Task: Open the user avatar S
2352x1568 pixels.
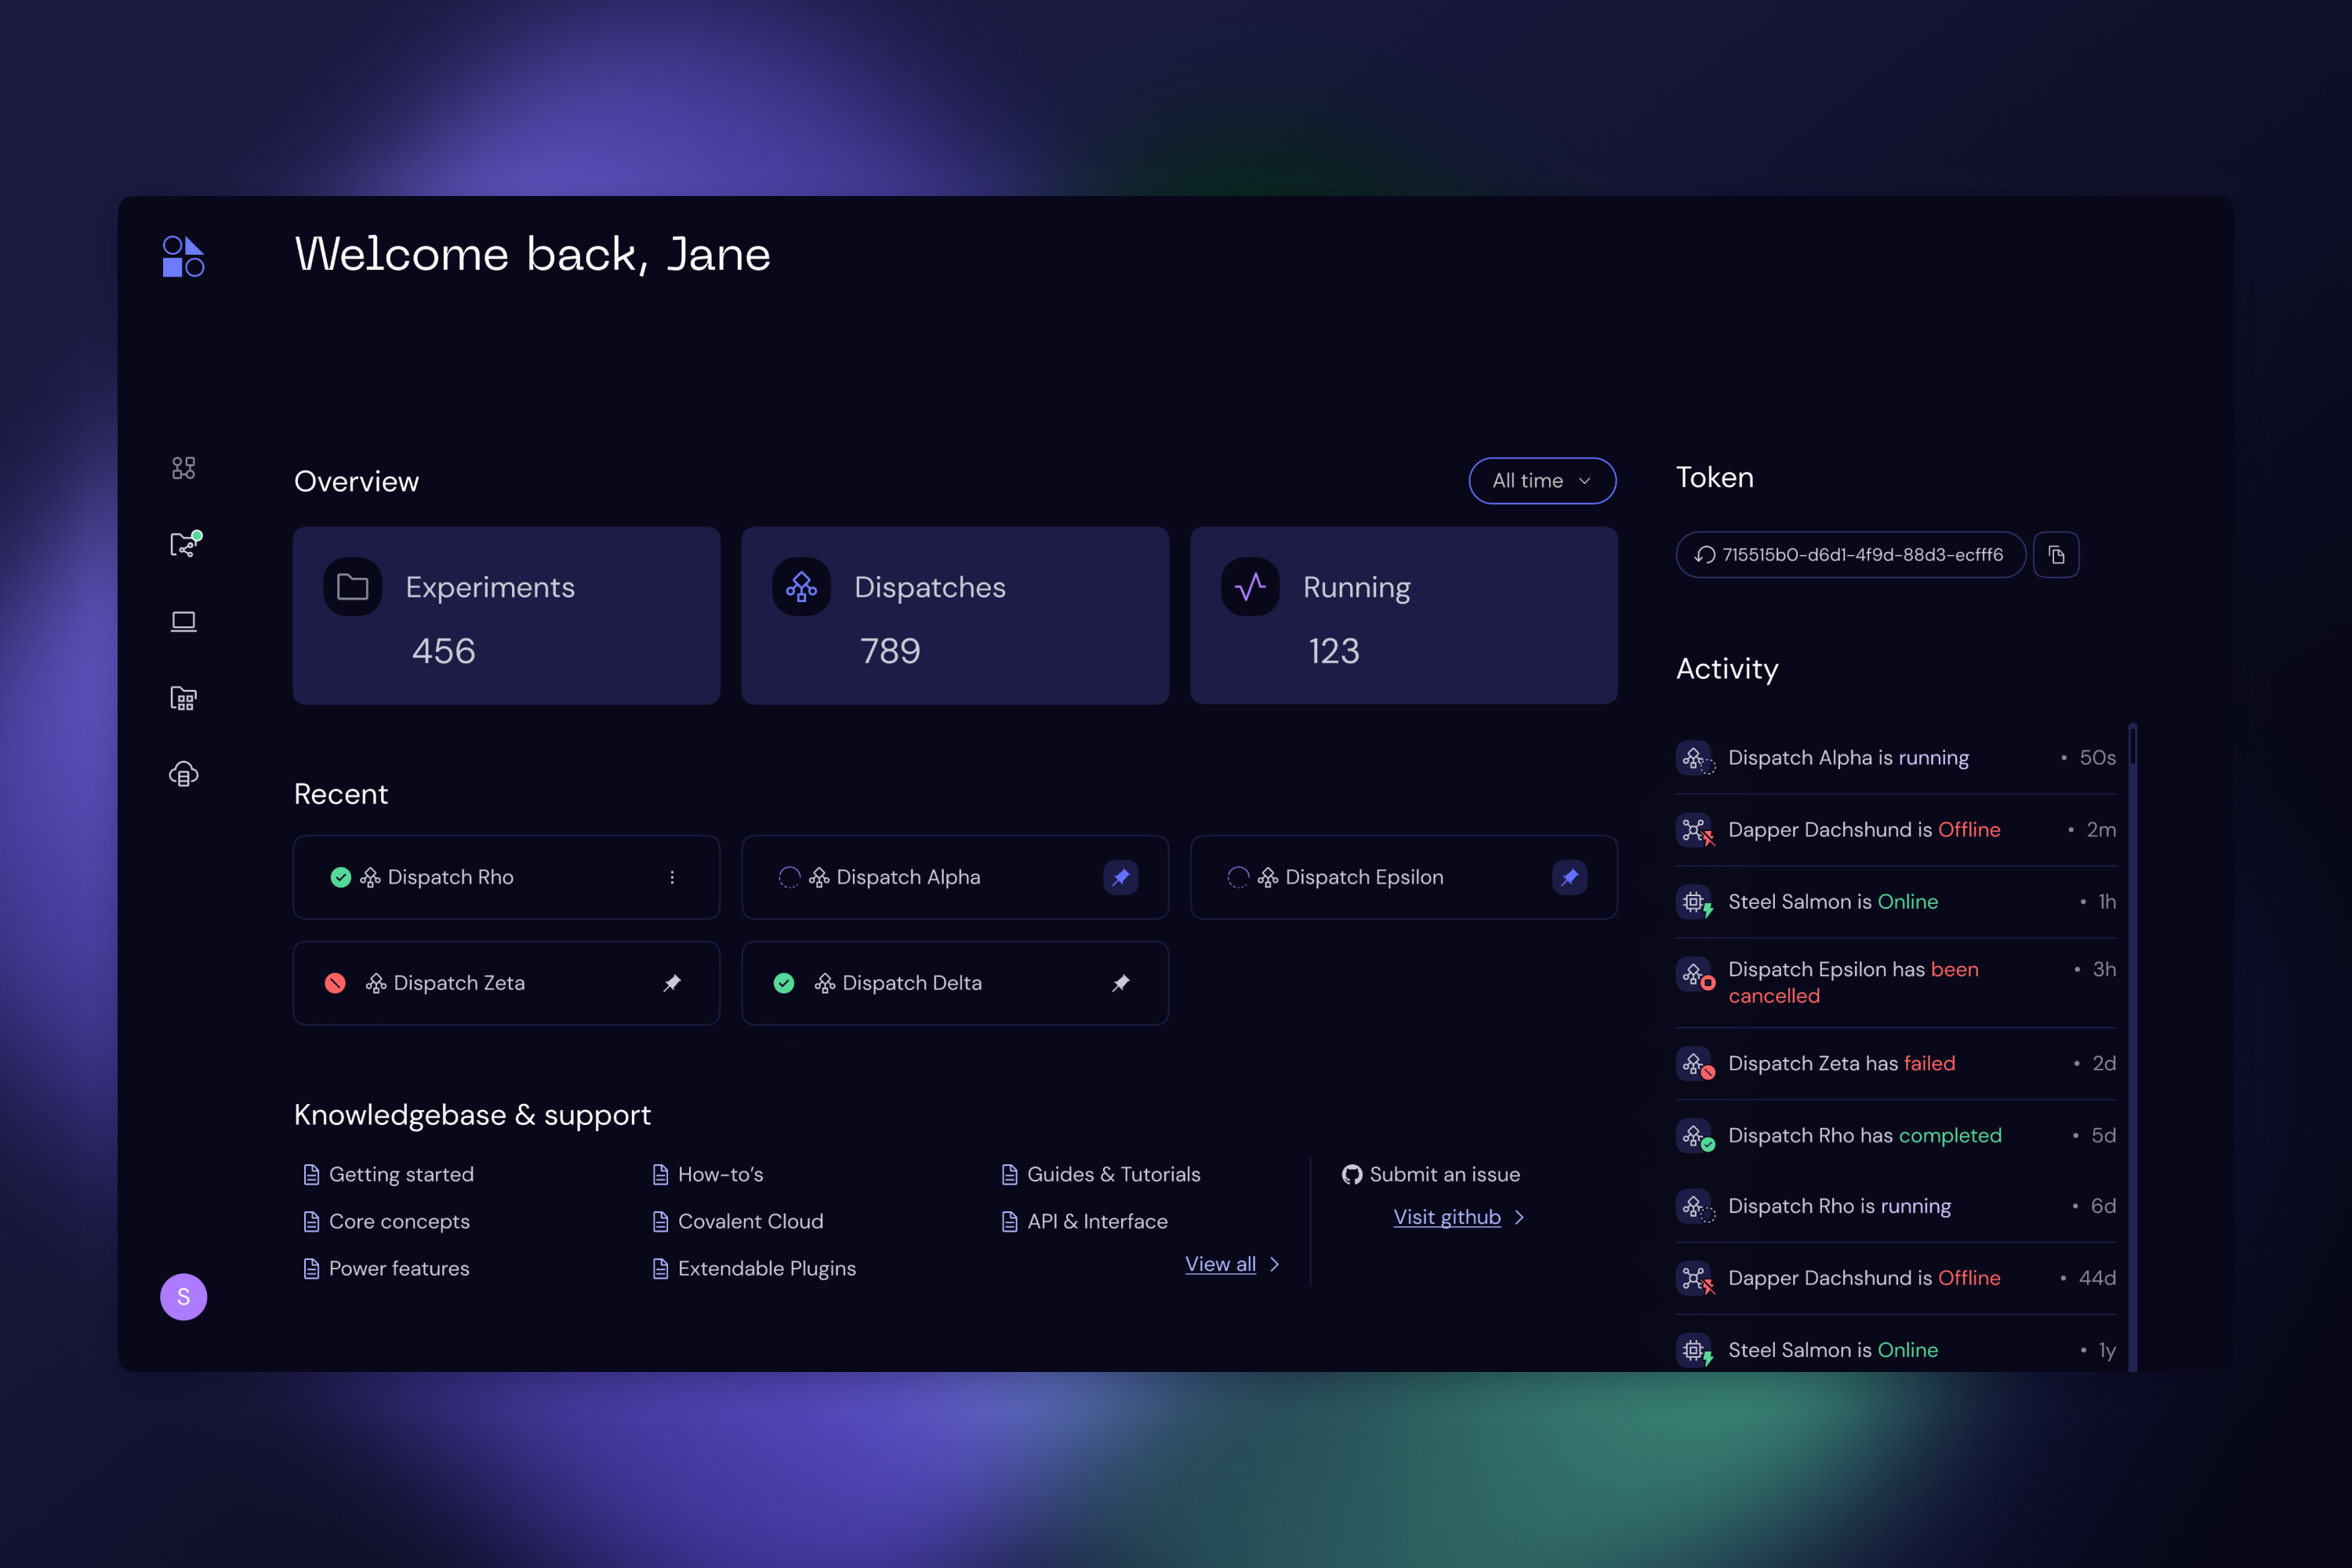Action: 183,1296
